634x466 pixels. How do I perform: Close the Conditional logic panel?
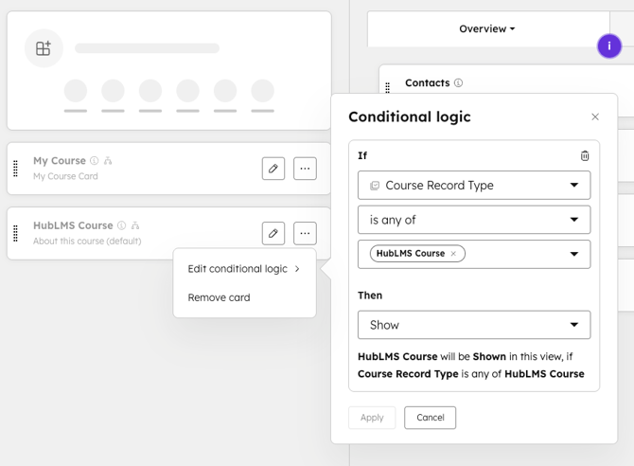pyautogui.click(x=595, y=117)
